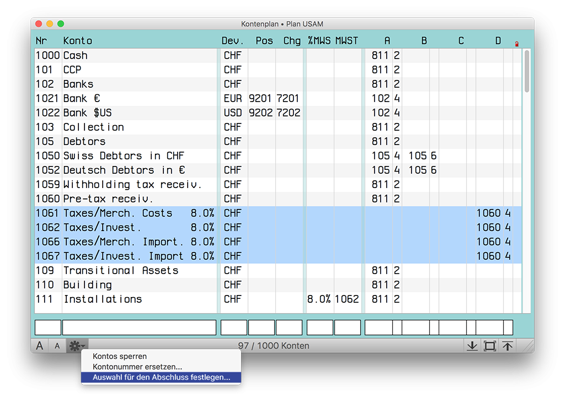Select 'Kontos sperren' menu item
Screen dimensions: 565x397
pyautogui.click(x=120, y=356)
